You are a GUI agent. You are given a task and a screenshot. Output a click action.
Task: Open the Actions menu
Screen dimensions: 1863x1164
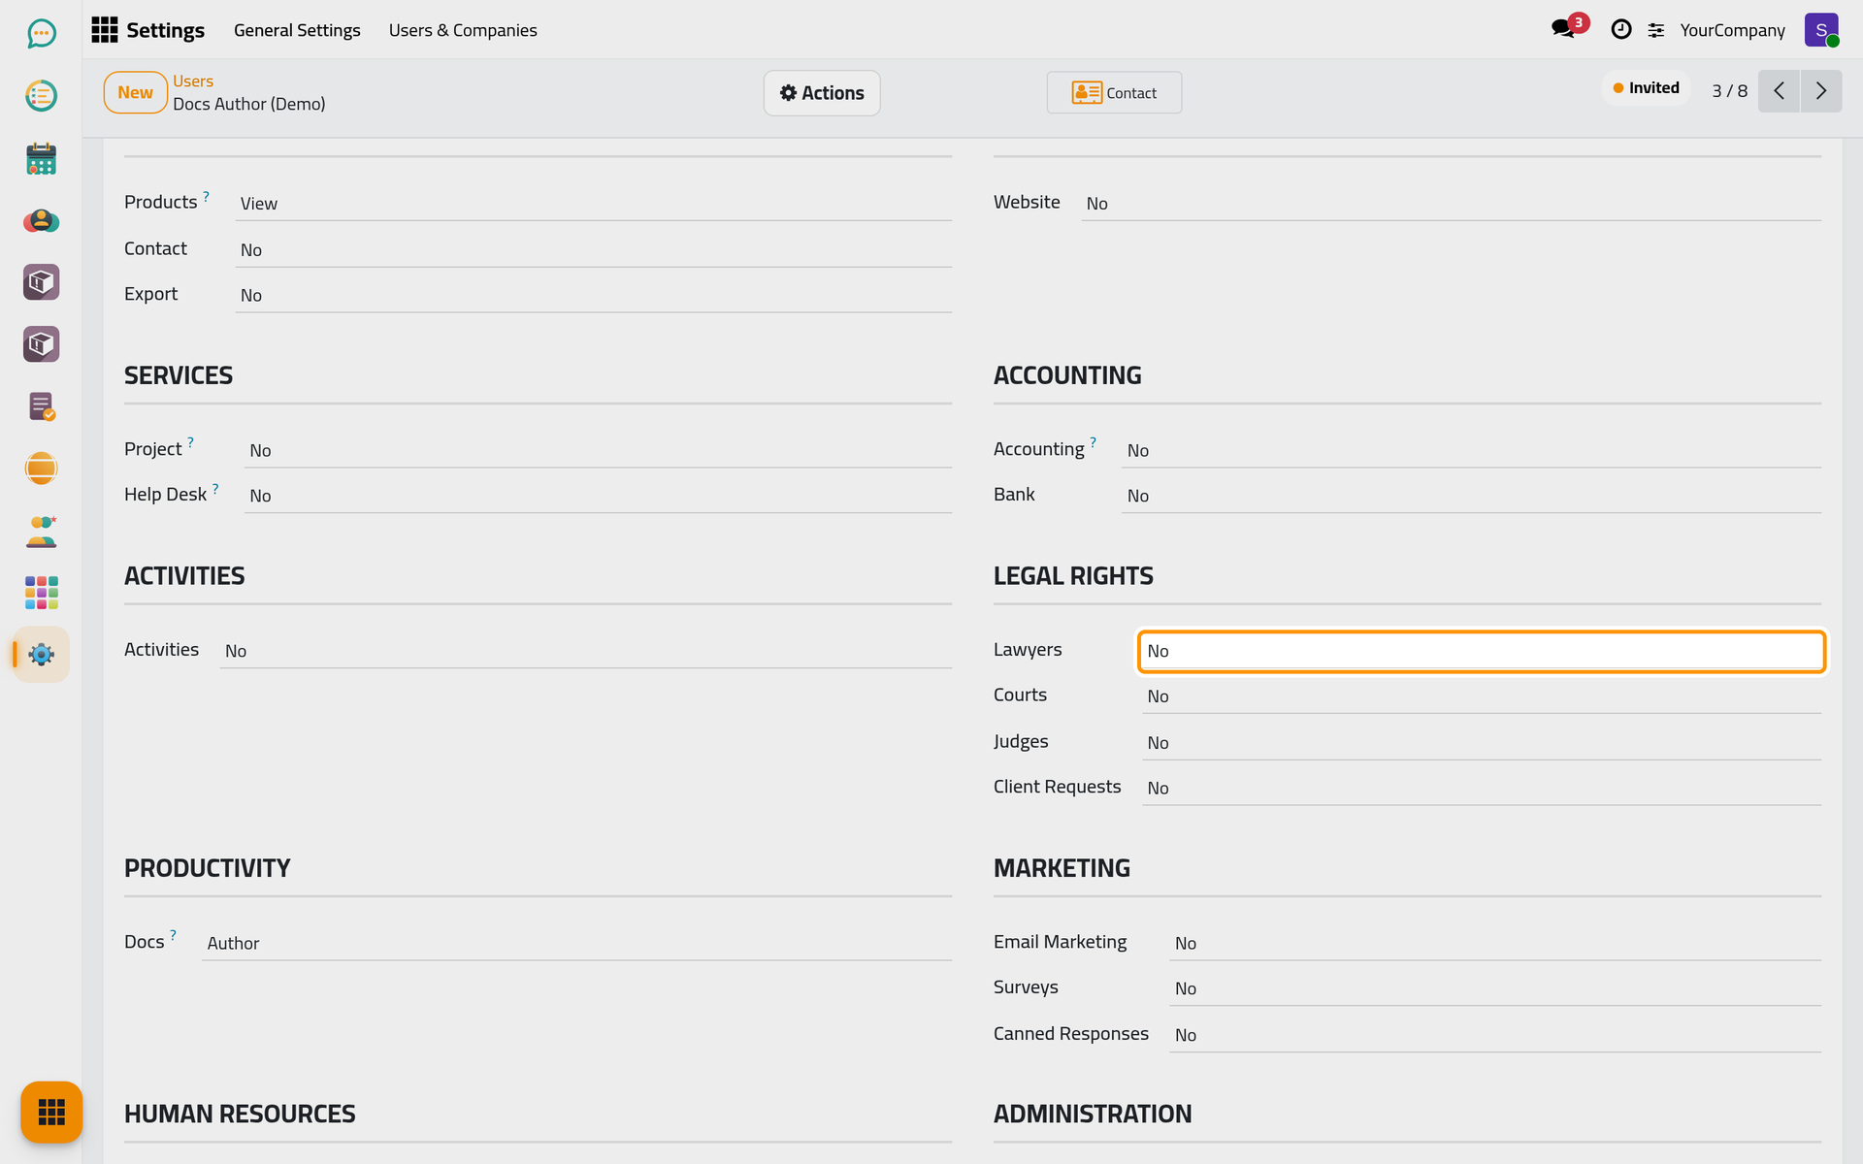tap(822, 93)
